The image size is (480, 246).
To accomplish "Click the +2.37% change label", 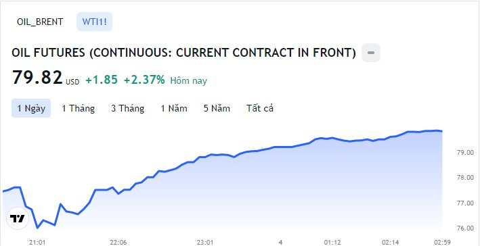I will 144,80.
